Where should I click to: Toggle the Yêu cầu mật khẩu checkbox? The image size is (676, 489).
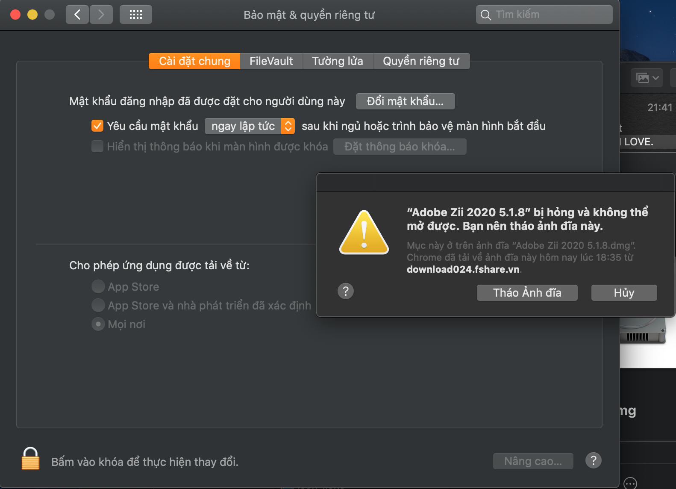[x=97, y=126]
